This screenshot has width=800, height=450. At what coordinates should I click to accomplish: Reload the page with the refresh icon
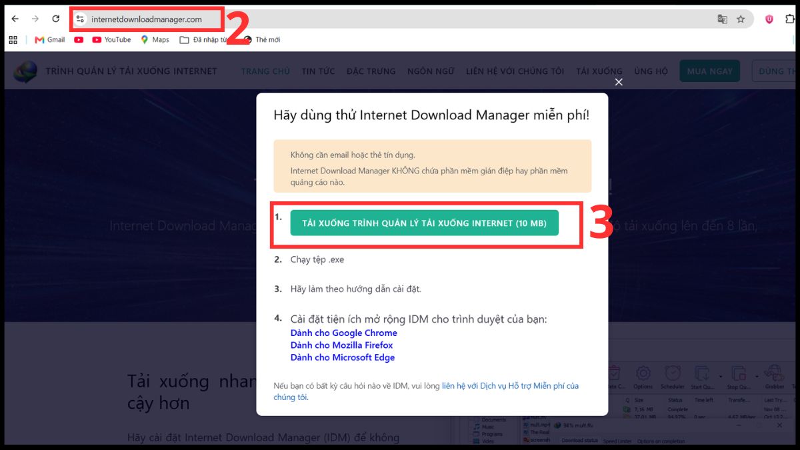(56, 19)
